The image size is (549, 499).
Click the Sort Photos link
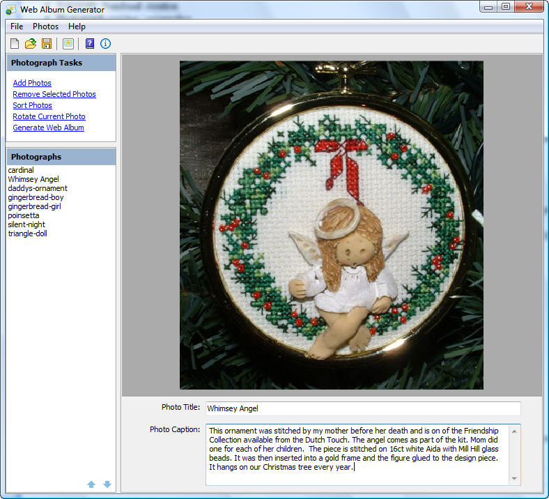[x=33, y=105]
